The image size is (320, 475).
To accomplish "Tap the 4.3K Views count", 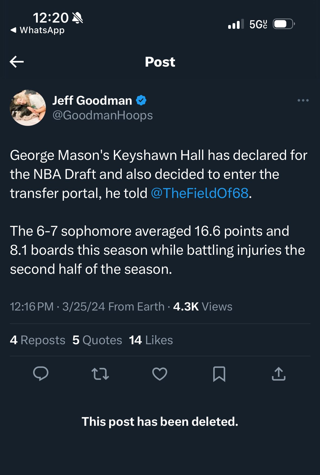I will click(x=203, y=307).
